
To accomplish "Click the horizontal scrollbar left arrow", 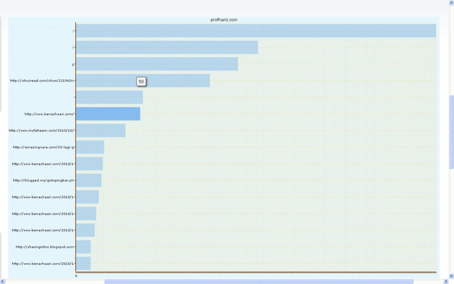I will pos(3,281).
